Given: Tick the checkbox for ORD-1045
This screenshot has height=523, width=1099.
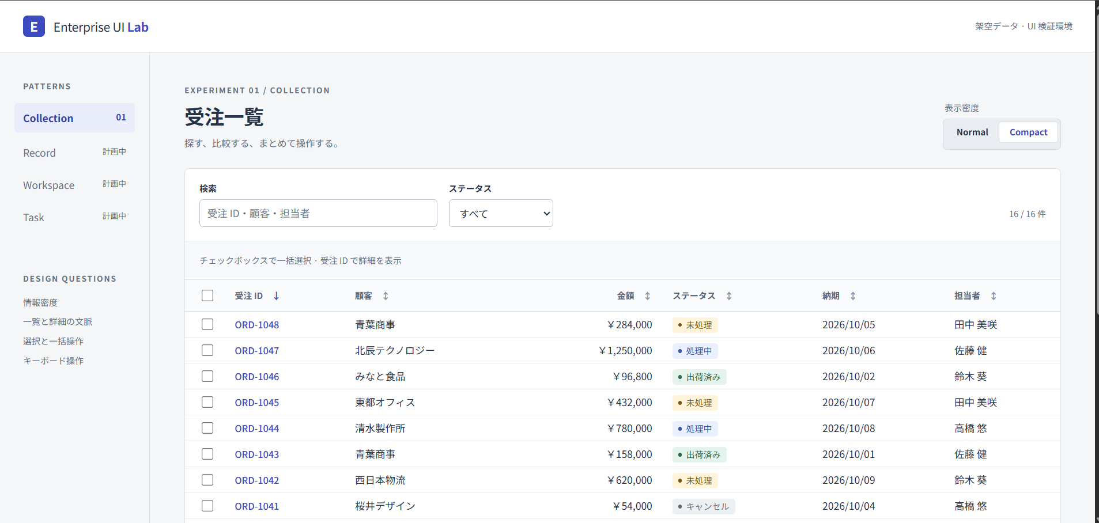Looking at the screenshot, I should click(x=207, y=402).
